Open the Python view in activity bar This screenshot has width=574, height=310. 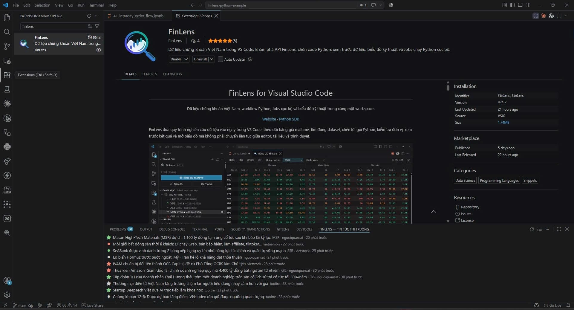[7, 147]
